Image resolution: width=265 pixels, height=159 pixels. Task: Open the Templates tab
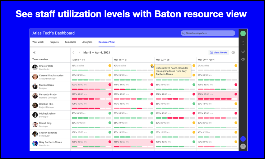(71, 42)
